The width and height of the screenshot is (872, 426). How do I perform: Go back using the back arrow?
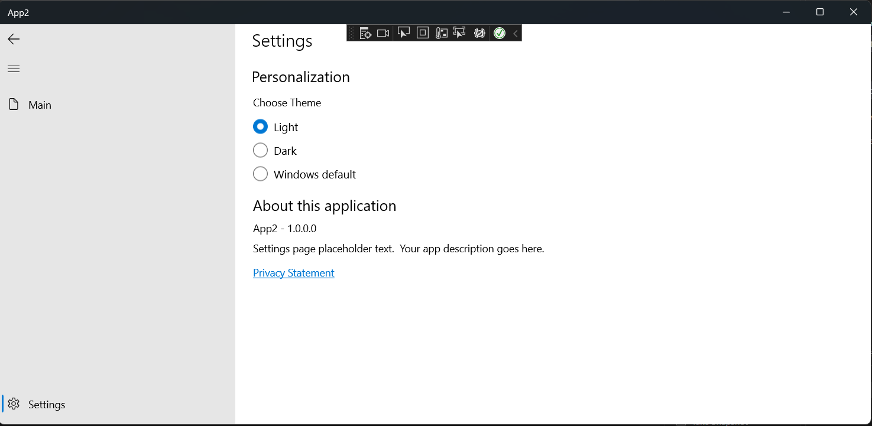point(14,39)
